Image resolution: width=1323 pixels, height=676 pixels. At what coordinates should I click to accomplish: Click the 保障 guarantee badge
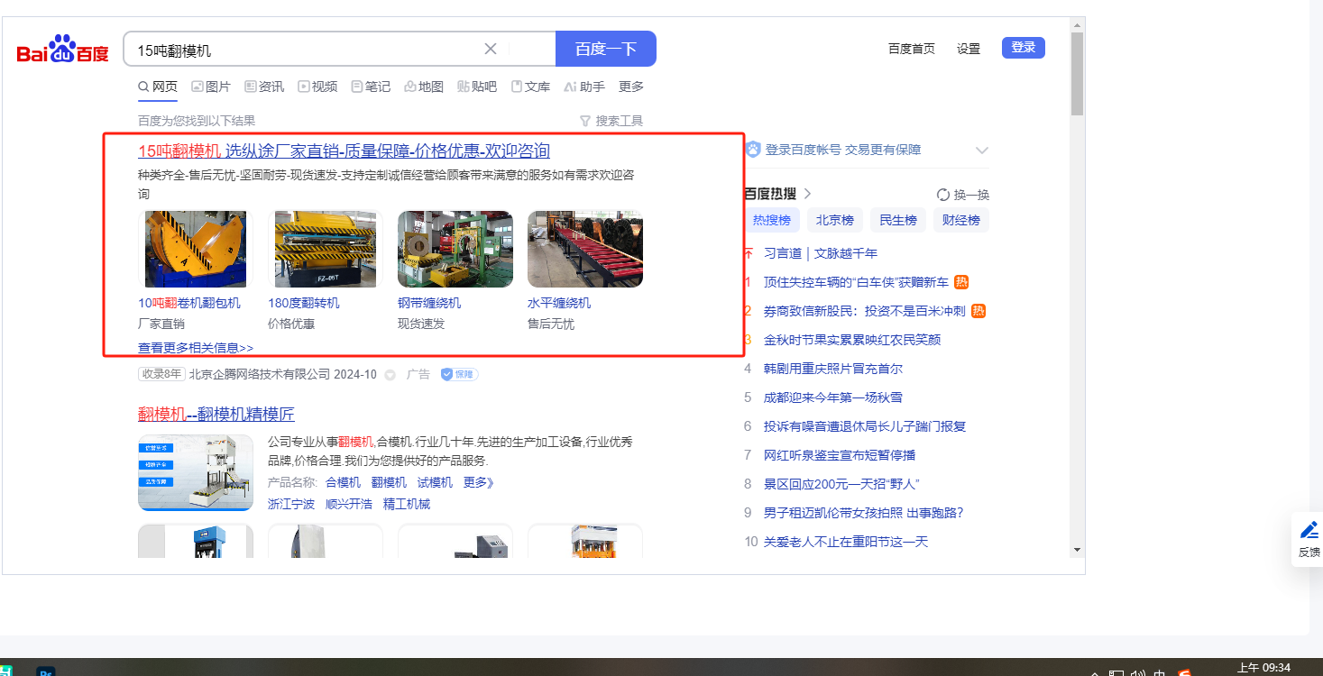(x=459, y=374)
